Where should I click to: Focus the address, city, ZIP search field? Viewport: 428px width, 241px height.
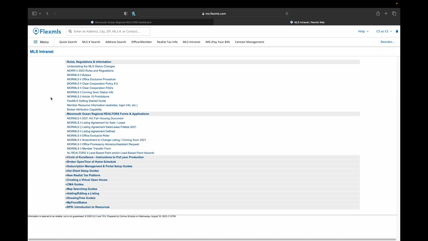click(x=108, y=31)
